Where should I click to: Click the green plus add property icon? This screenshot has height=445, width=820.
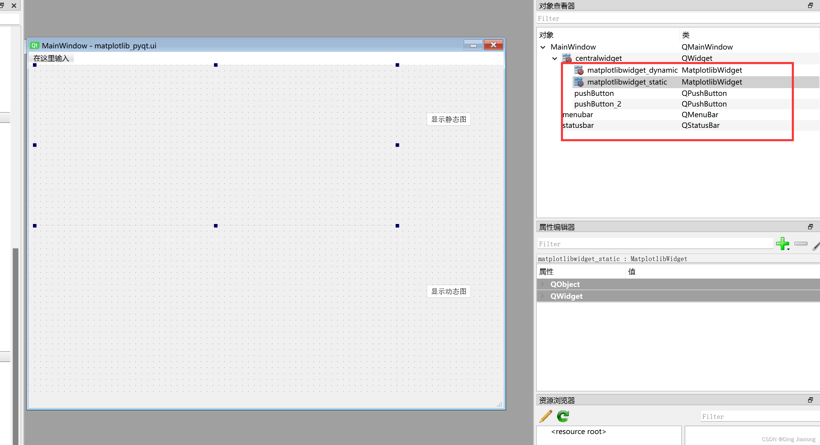[782, 244]
